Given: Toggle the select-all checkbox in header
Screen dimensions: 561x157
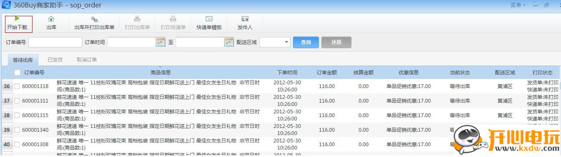Looking at the screenshot, I should click(17, 72).
